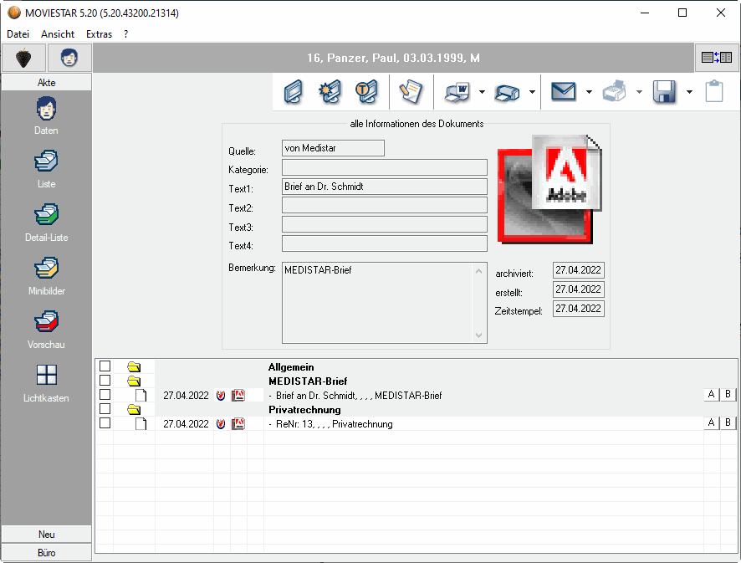
Task: Click the clipboard toolbar icon
Action: pos(714,91)
